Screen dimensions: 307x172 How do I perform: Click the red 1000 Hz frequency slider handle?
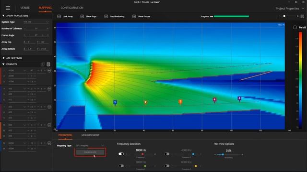[142, 154]
